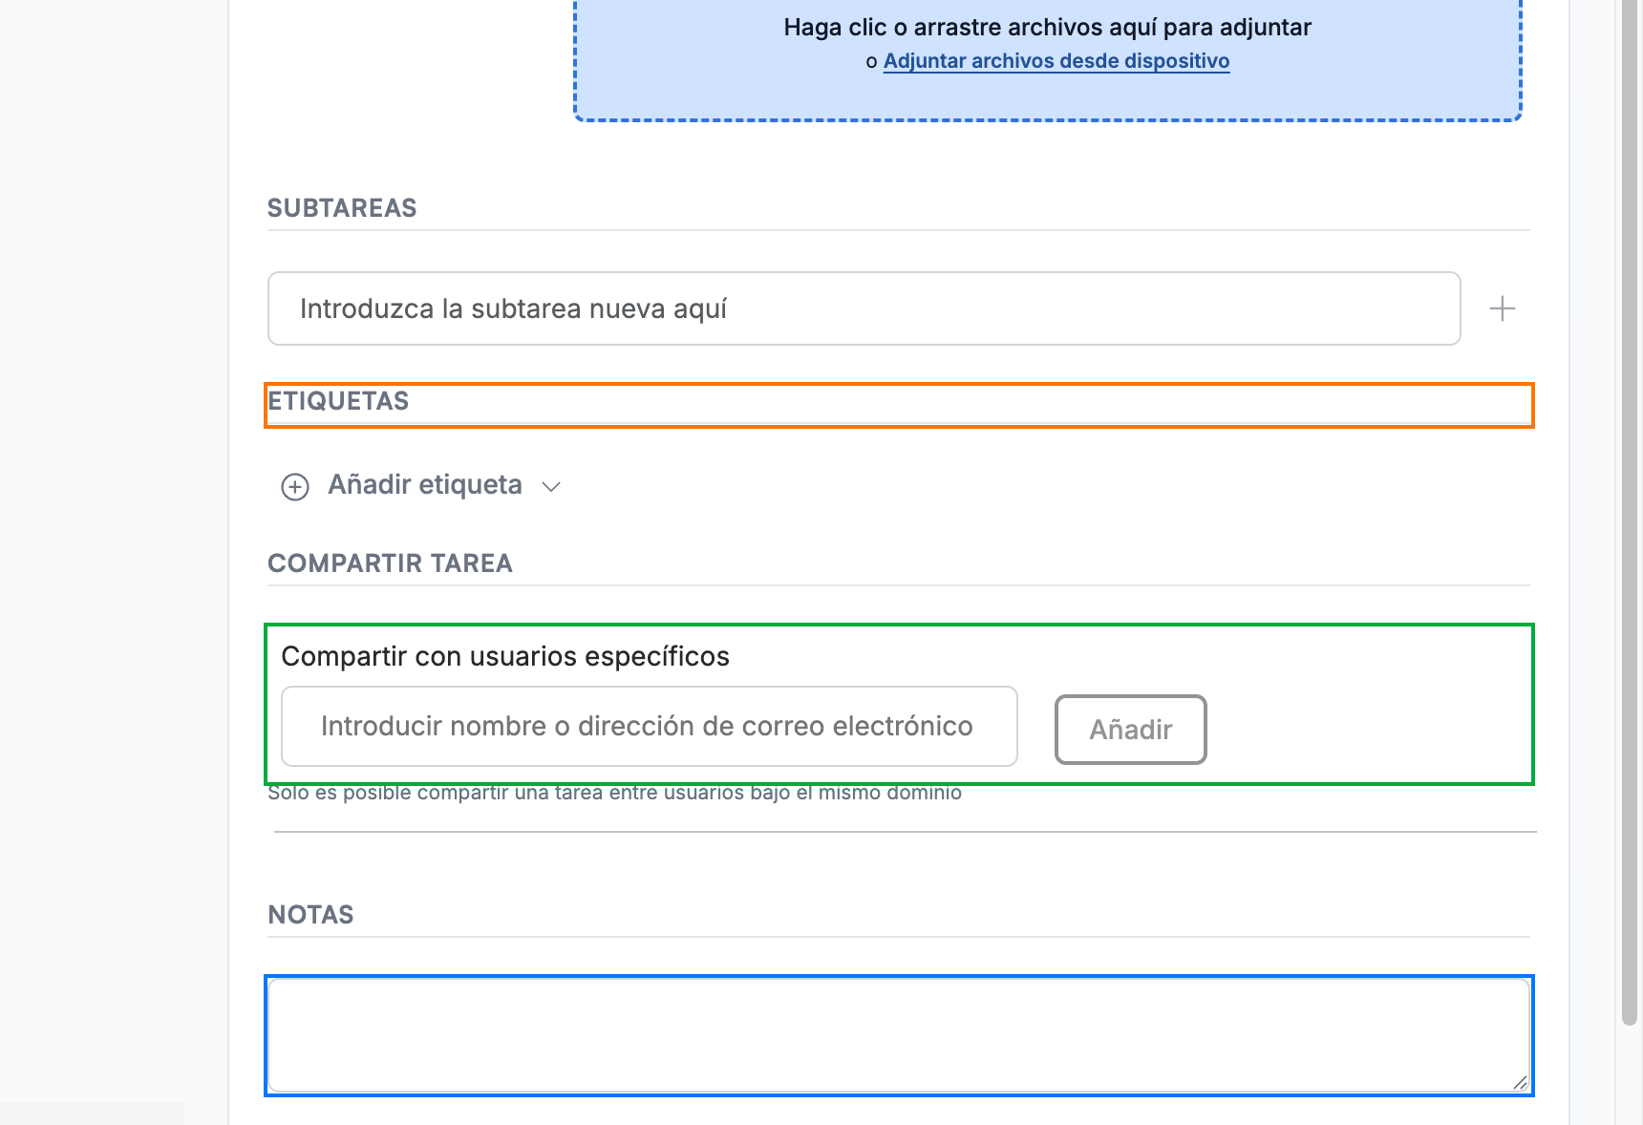Click the circled plus icon beside Añadir etiqueta
The height and width of the screenshot is (1125, 1643).
(x=295, y=487)
